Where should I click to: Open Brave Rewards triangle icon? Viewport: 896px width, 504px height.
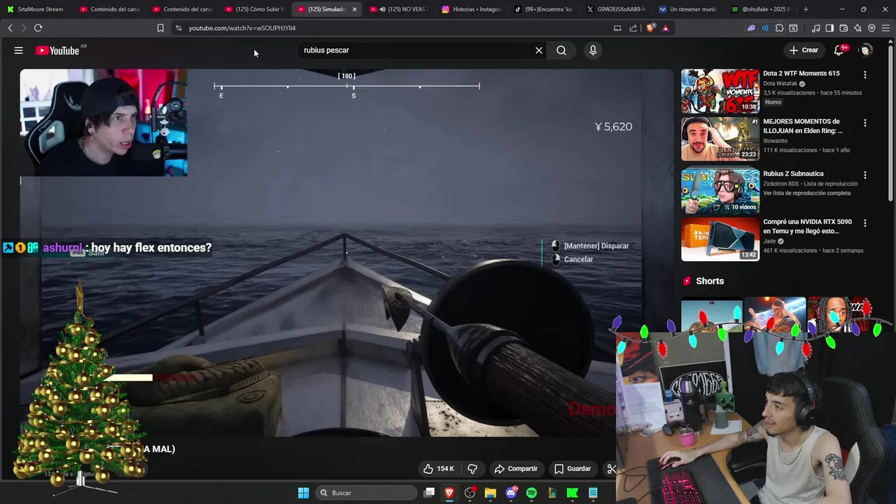click(x=666, y=28)
